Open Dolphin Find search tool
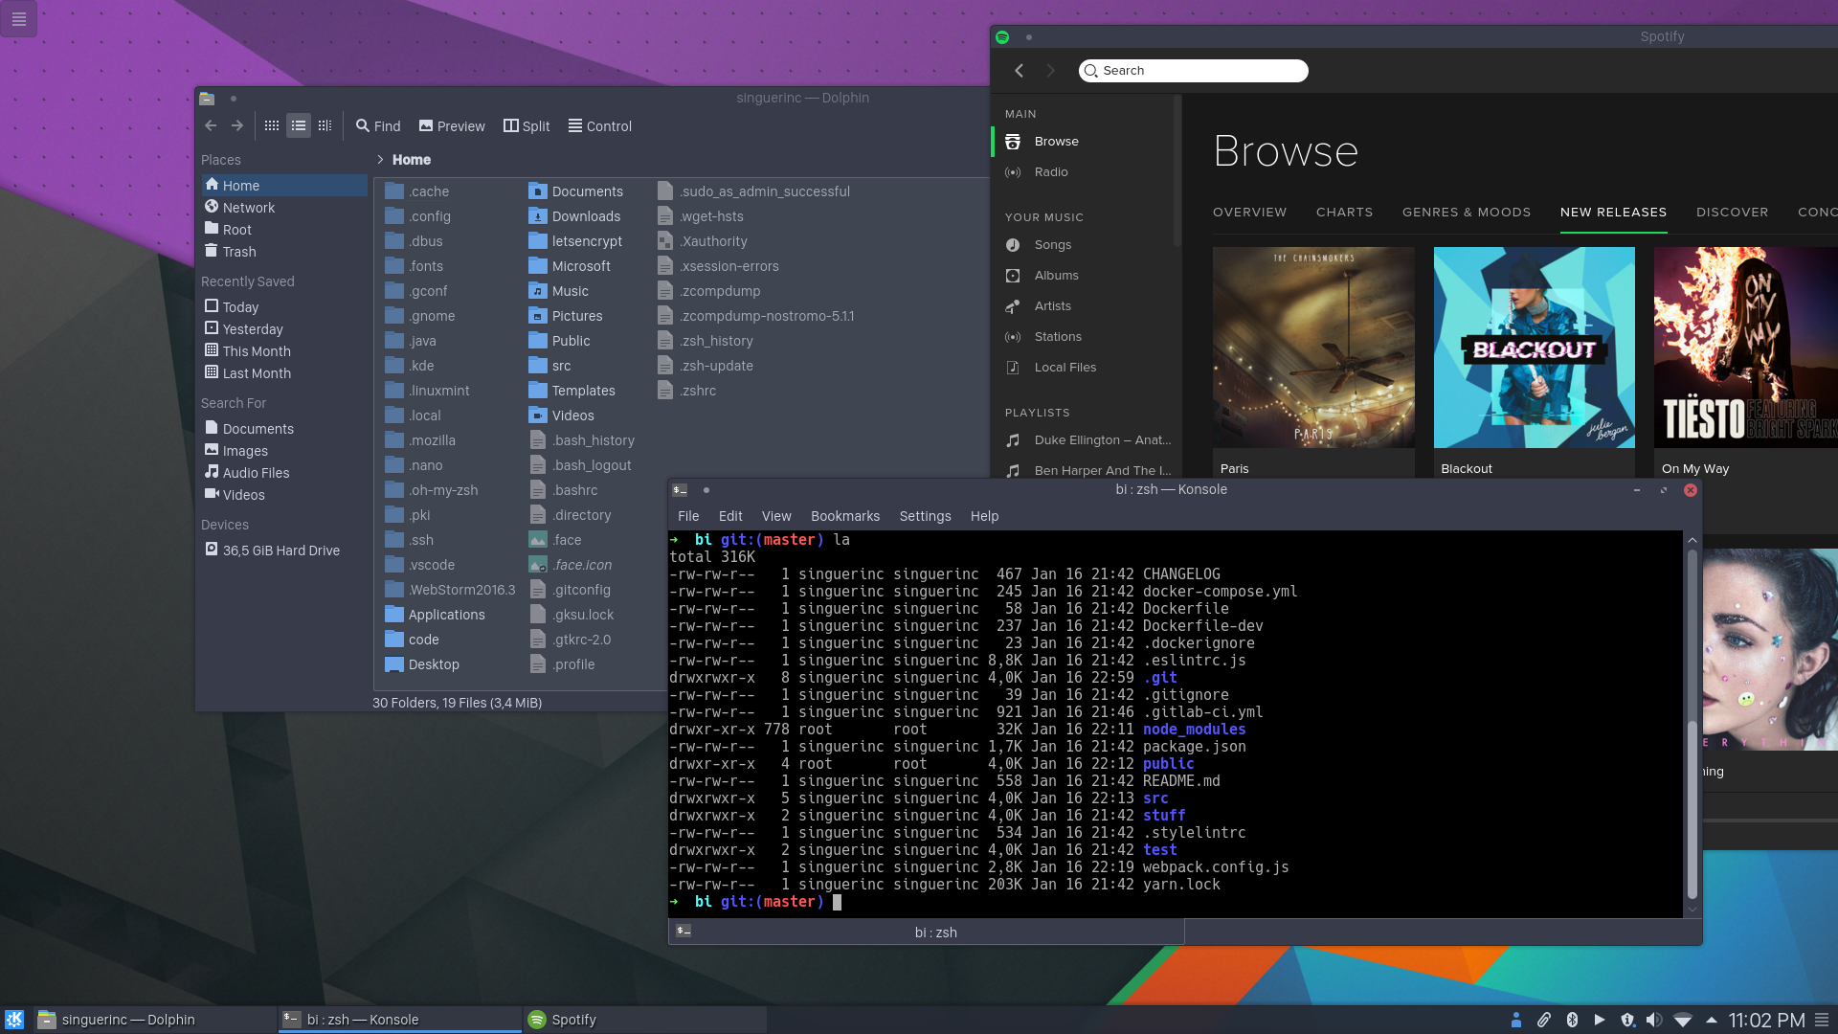This screenshot has width=1838, height=1034. 378,126
